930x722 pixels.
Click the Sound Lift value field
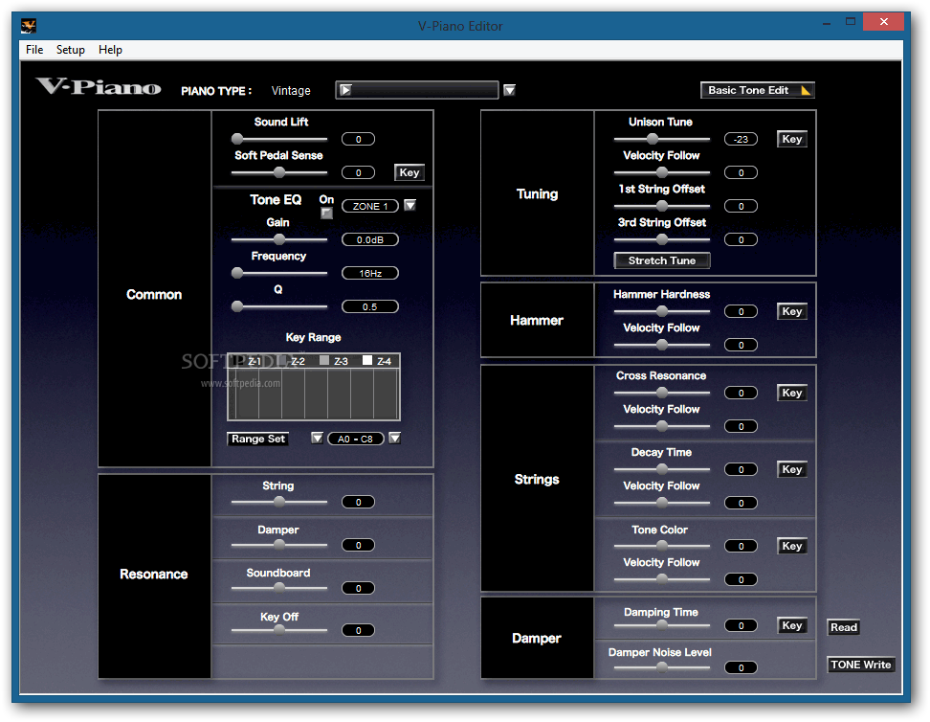[x=358, y=139]
